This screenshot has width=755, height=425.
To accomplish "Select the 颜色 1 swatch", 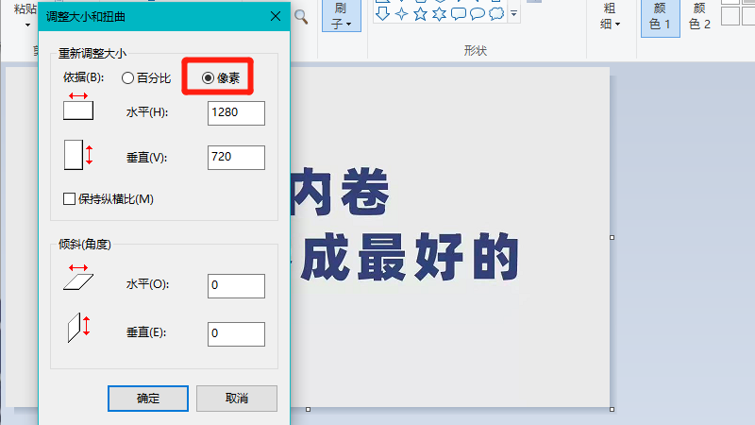I will (x=661, y=16).
